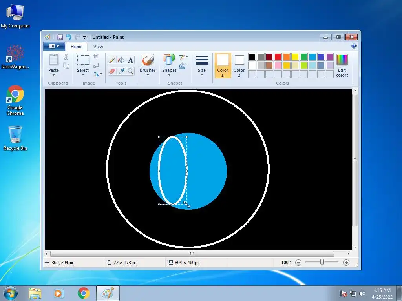This screenshot has height=301, width=402.
Task: Click the Redo arrow in title bar
Action: 77,37
